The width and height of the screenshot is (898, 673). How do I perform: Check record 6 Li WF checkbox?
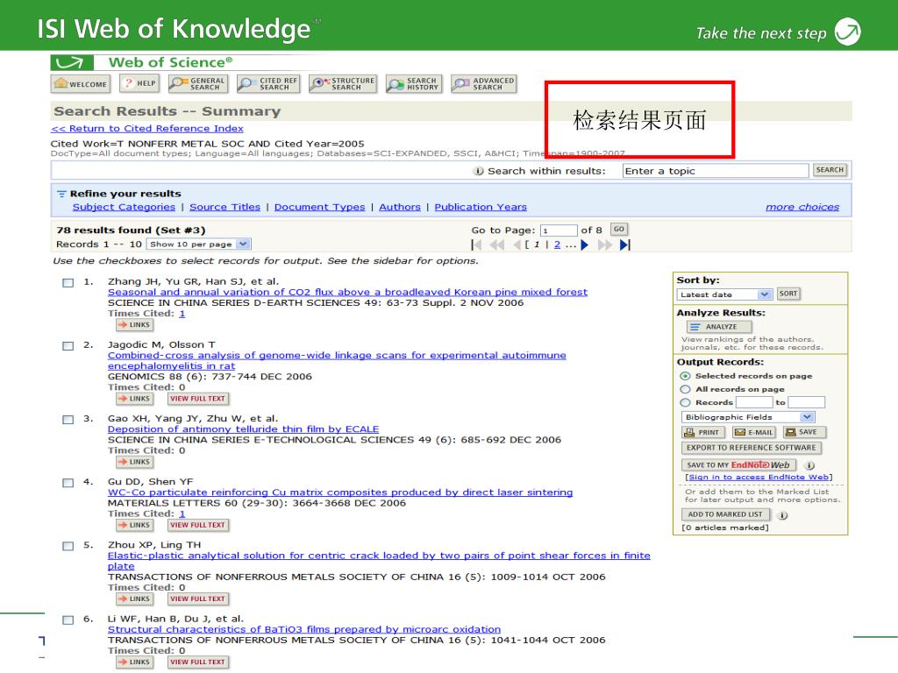click(x=68, y=620)
